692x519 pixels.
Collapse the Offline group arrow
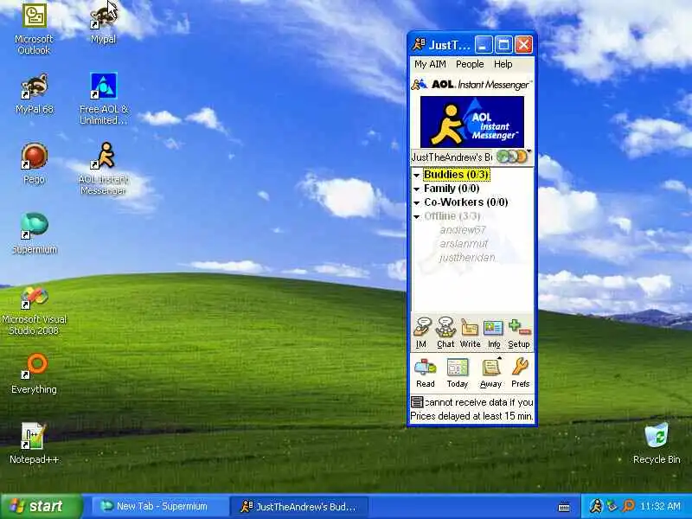coord(416,216)
